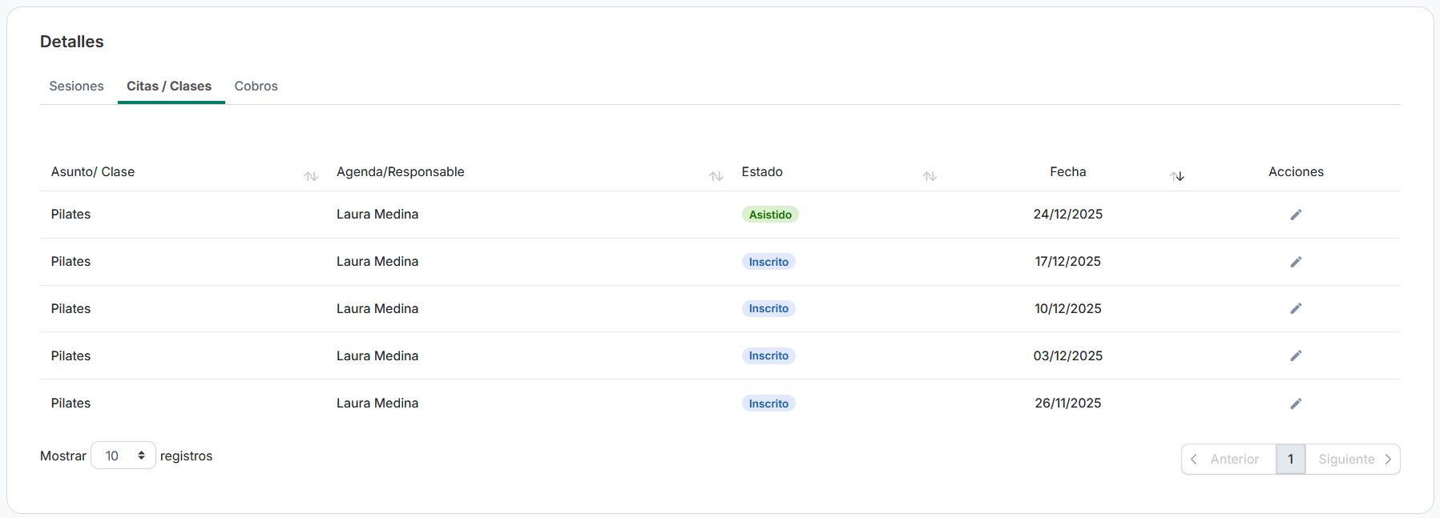Viewport: 1440px width, 518px height.
Task: Go to the Siguiente page
Action: click(1353, 460)
